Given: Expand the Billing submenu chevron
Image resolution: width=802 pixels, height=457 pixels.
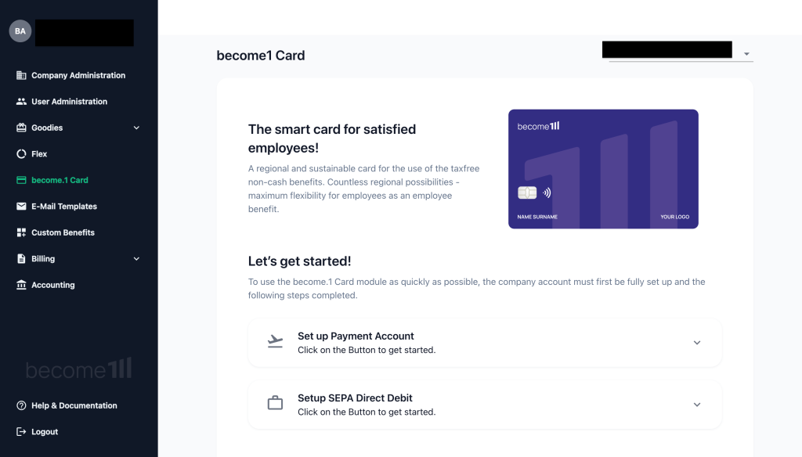Looking at the screenshot, I should (136, 259).
